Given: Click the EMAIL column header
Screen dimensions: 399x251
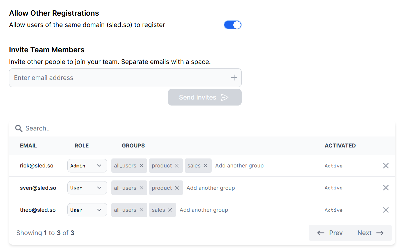Looking at the screenshot, I should [28, 145].
